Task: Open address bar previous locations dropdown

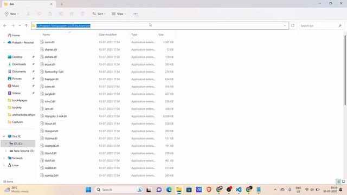Action: 285,25
